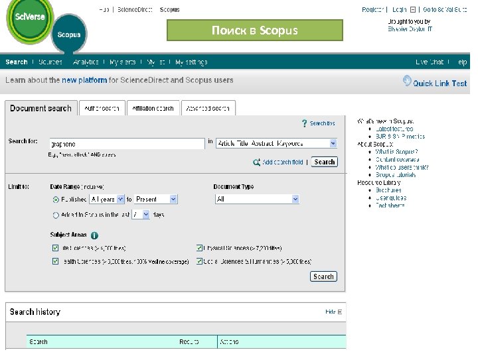Open What is Scopus? link
Viewport: 478px width, 358px height.
point(396,152)
